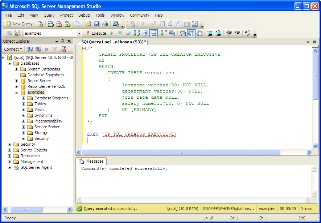Open the Activity Monitor icon
Viewport: 321px width, 223px height.
coord(116,24)
